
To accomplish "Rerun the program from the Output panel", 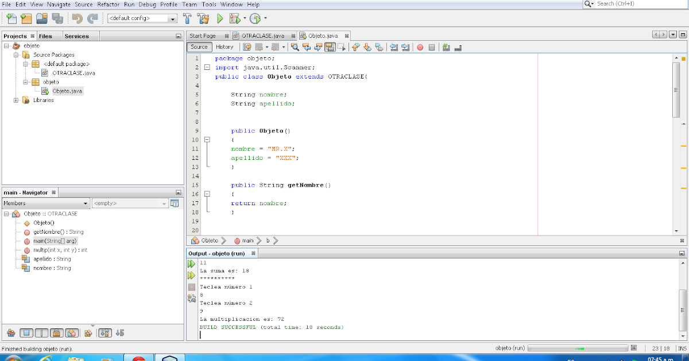I will point(190,264).
